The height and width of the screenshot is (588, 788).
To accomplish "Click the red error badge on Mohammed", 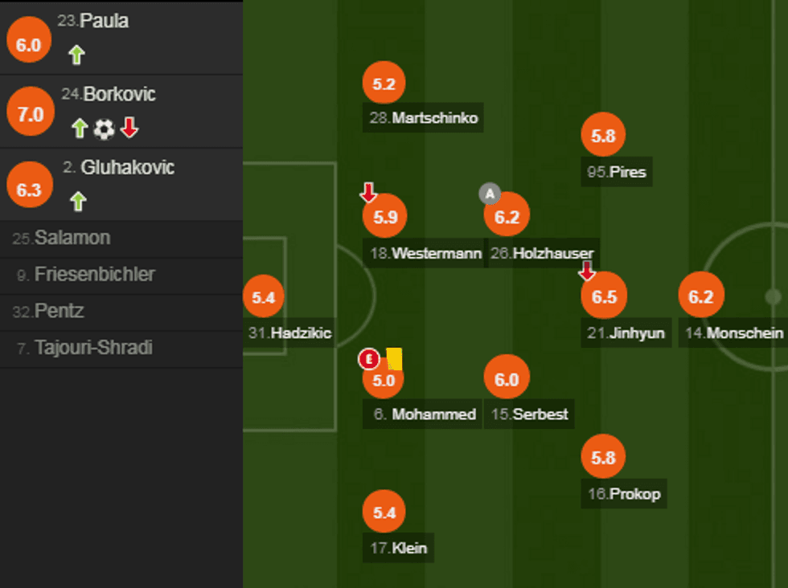I will pyautogui.click(x=368, y=359).
